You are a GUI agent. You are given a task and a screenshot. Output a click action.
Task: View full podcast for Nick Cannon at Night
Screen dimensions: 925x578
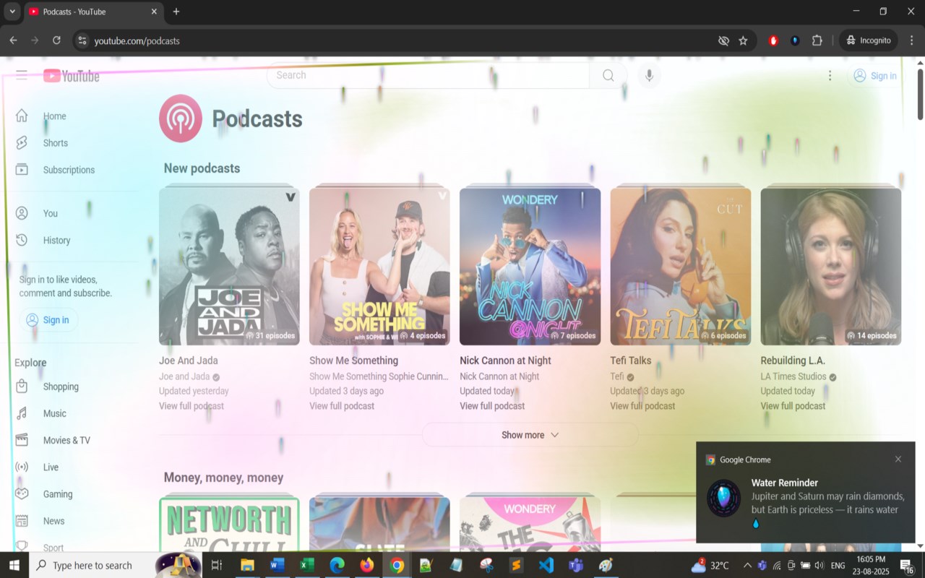[492, 406]
